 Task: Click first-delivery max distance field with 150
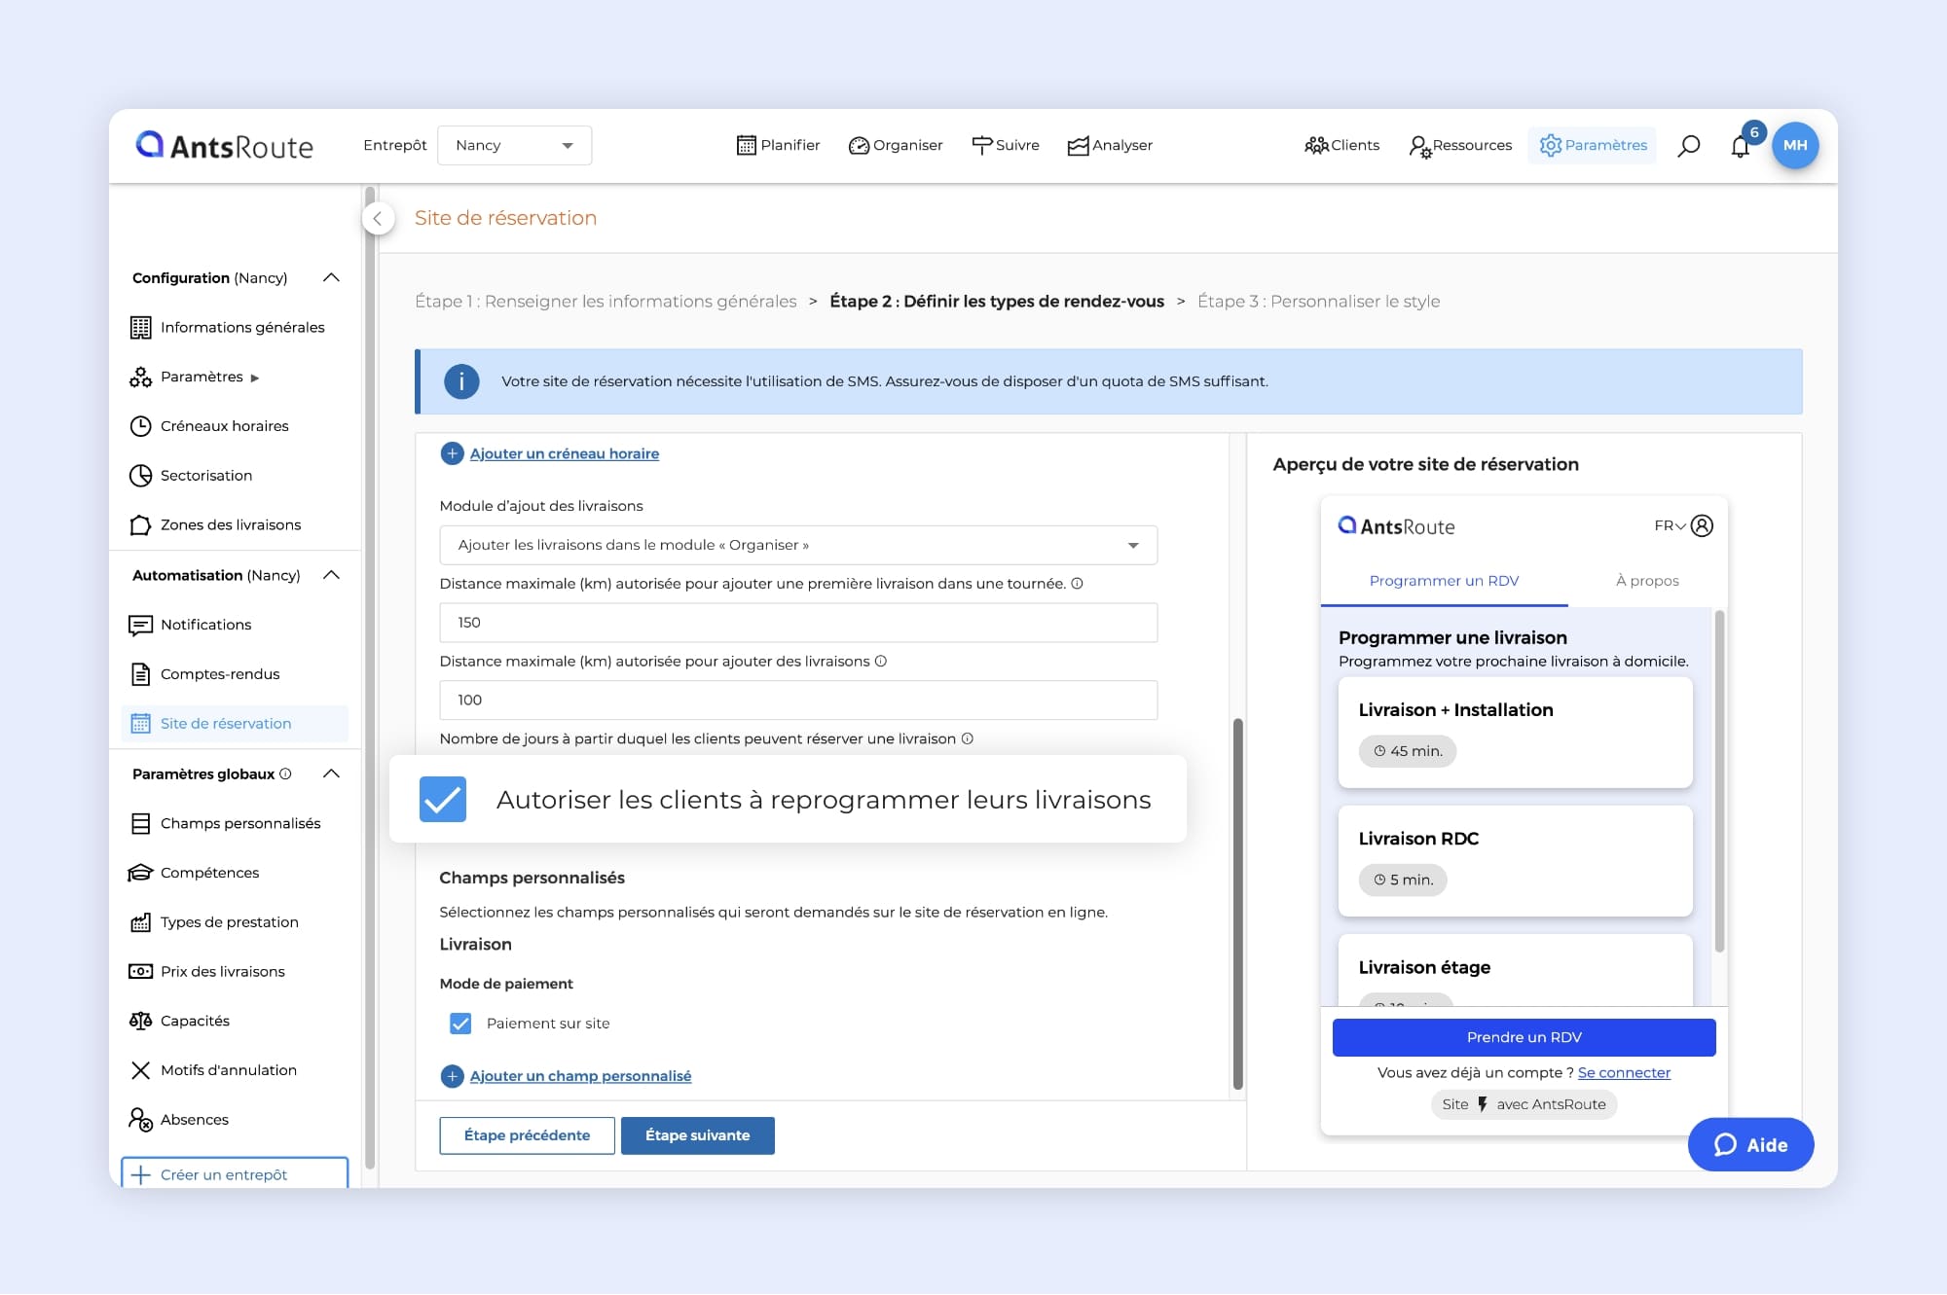(797, 623)
